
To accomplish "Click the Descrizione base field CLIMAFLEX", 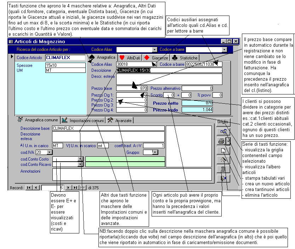I will coord(108,128).
